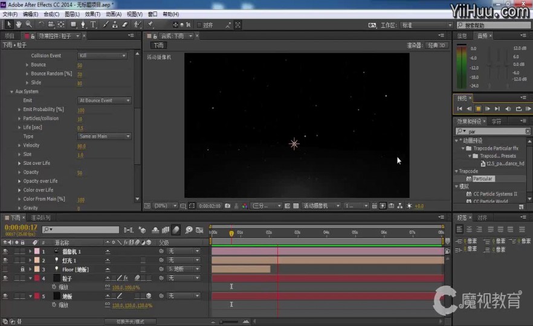Screen dimensions: 533x326
Task: Select the Roto Brush tool
Action: coord(137,24)
